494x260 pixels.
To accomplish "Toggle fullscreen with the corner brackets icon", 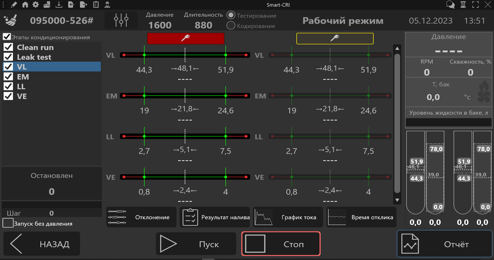I will (x=475, y=5).
